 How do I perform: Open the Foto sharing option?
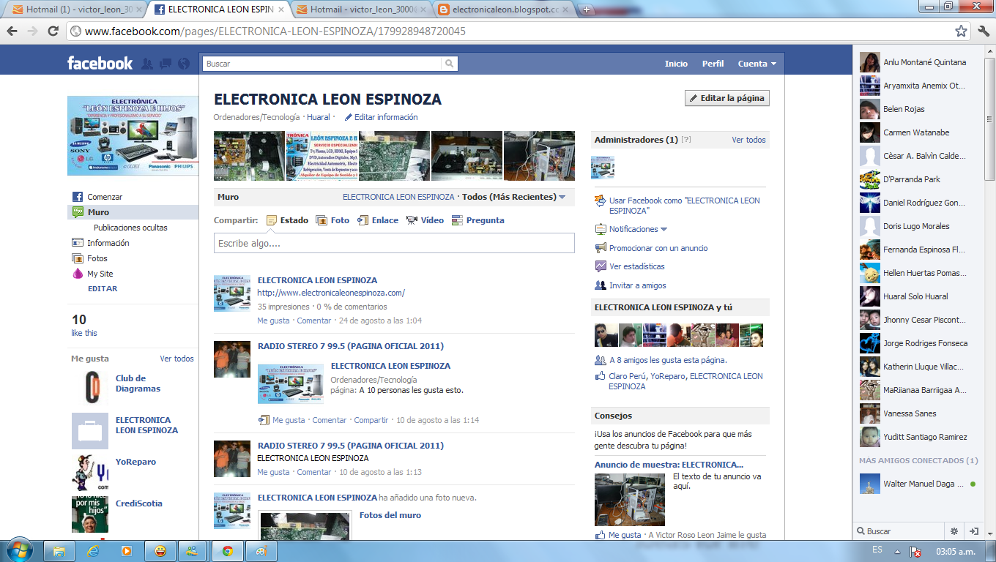coord(322,220)
